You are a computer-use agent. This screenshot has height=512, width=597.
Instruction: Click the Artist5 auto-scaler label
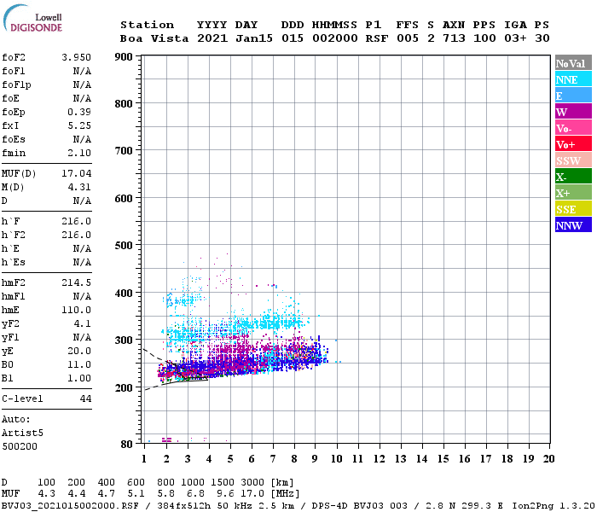22,433
